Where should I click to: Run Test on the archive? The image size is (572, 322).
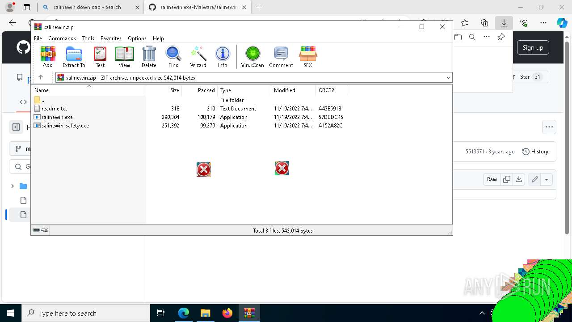click(x=100, y=57)
